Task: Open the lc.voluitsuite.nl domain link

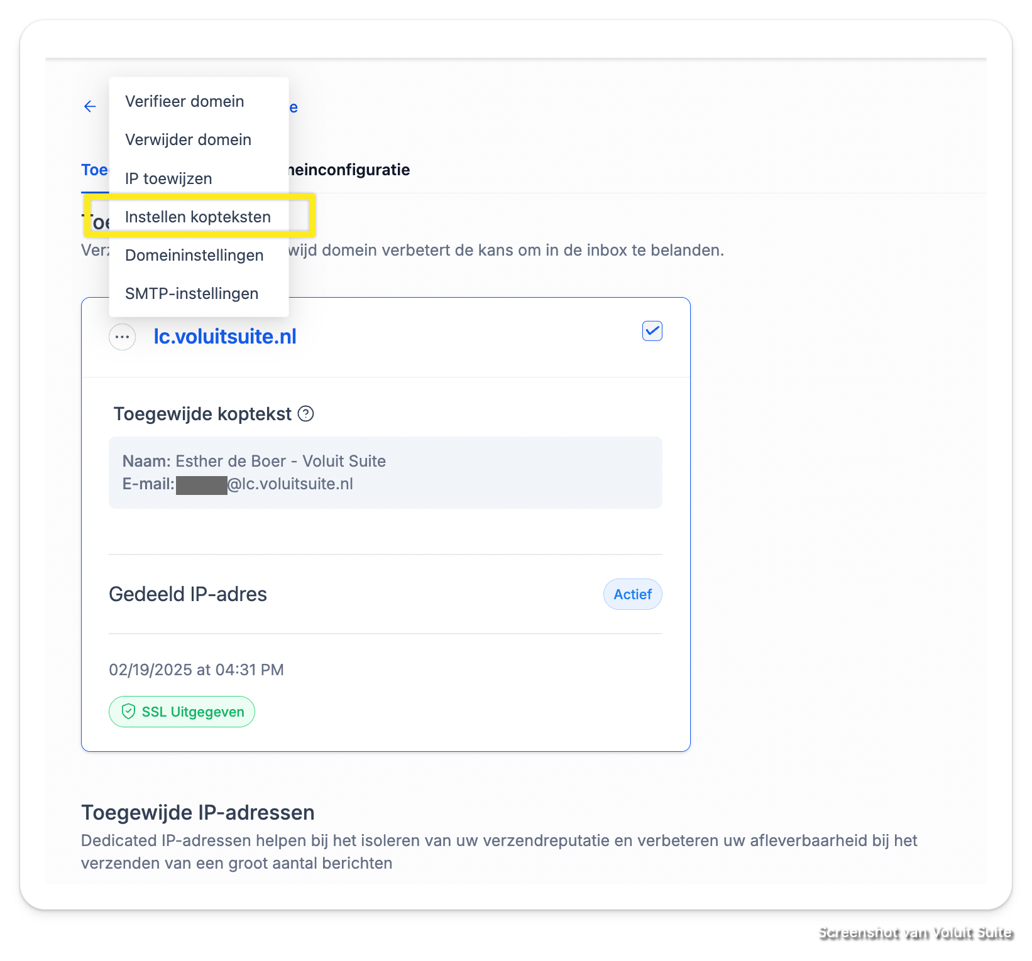Action: pos(225,337)
